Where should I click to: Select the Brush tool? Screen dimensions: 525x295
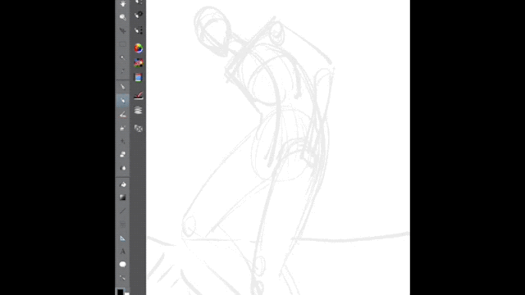tap(122, 115)
